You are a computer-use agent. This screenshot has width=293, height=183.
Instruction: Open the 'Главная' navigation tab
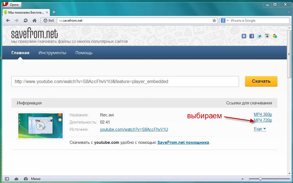tap(20, 53)
